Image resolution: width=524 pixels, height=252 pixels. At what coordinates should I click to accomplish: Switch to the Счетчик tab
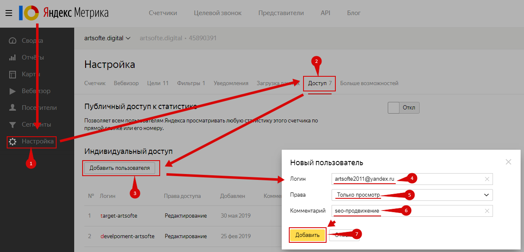(x=95, y=83)
